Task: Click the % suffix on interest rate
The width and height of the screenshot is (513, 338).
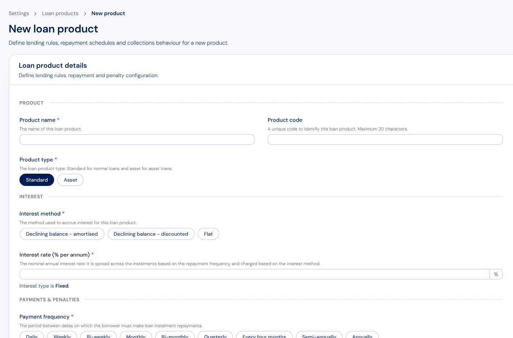Action: pyautogui.click(x=496, y=274)
